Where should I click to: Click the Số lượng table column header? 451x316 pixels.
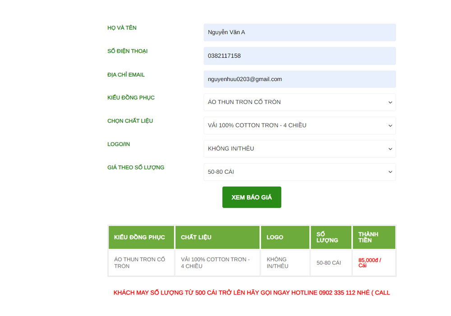331,237
